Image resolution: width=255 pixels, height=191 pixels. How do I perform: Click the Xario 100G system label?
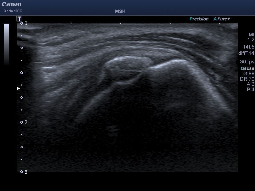(x=13, y=11)
